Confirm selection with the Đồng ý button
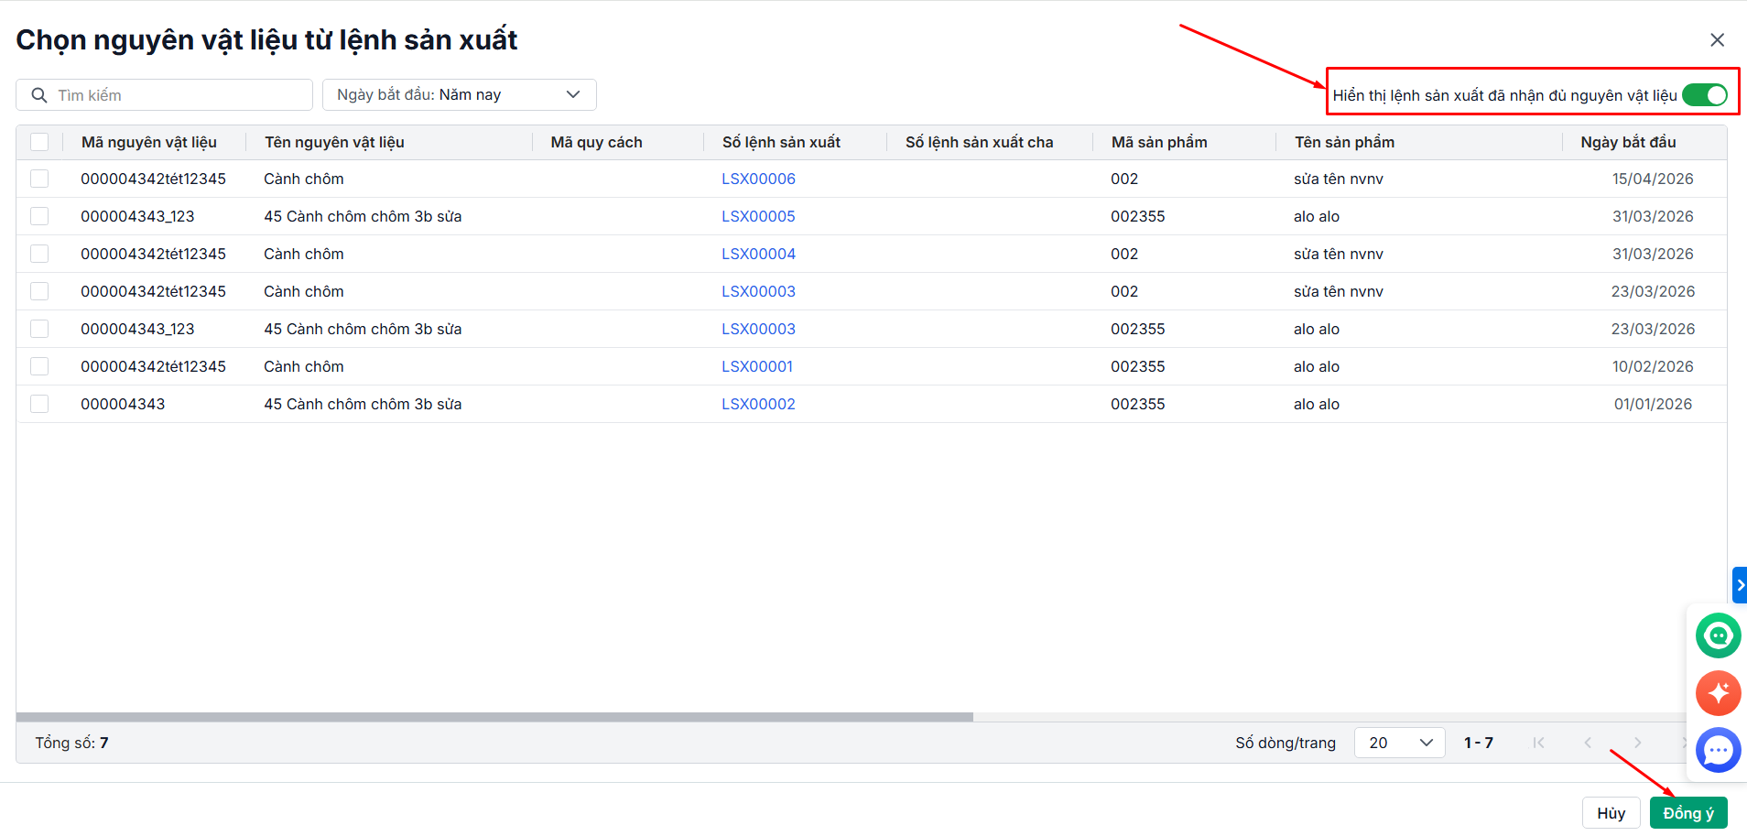This screenshot has height=836, width=1747. [x=1688, y=813]
